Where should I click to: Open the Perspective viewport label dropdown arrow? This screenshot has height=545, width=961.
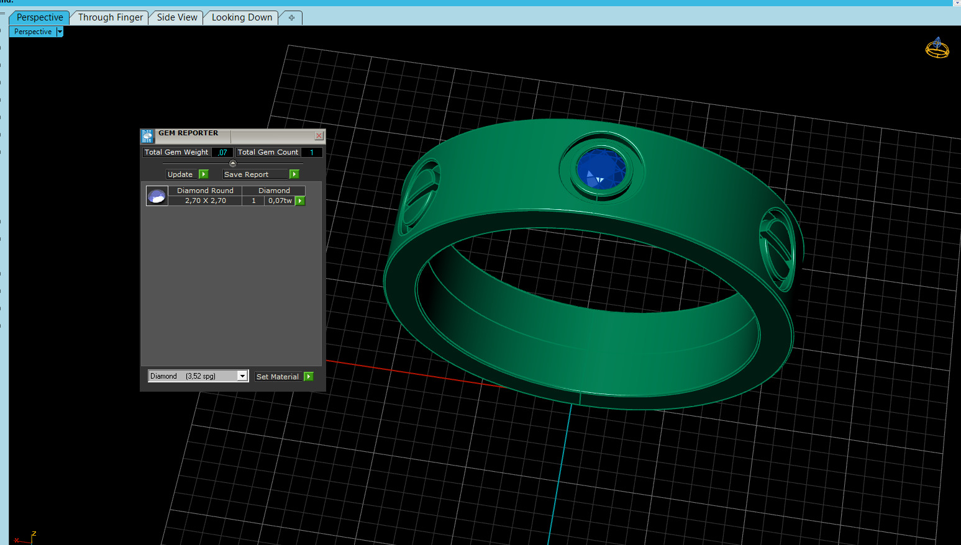(60, 32)
